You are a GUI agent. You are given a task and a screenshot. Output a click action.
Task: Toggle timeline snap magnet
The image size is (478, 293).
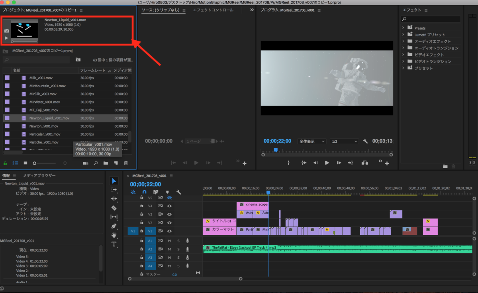point(144,192)
